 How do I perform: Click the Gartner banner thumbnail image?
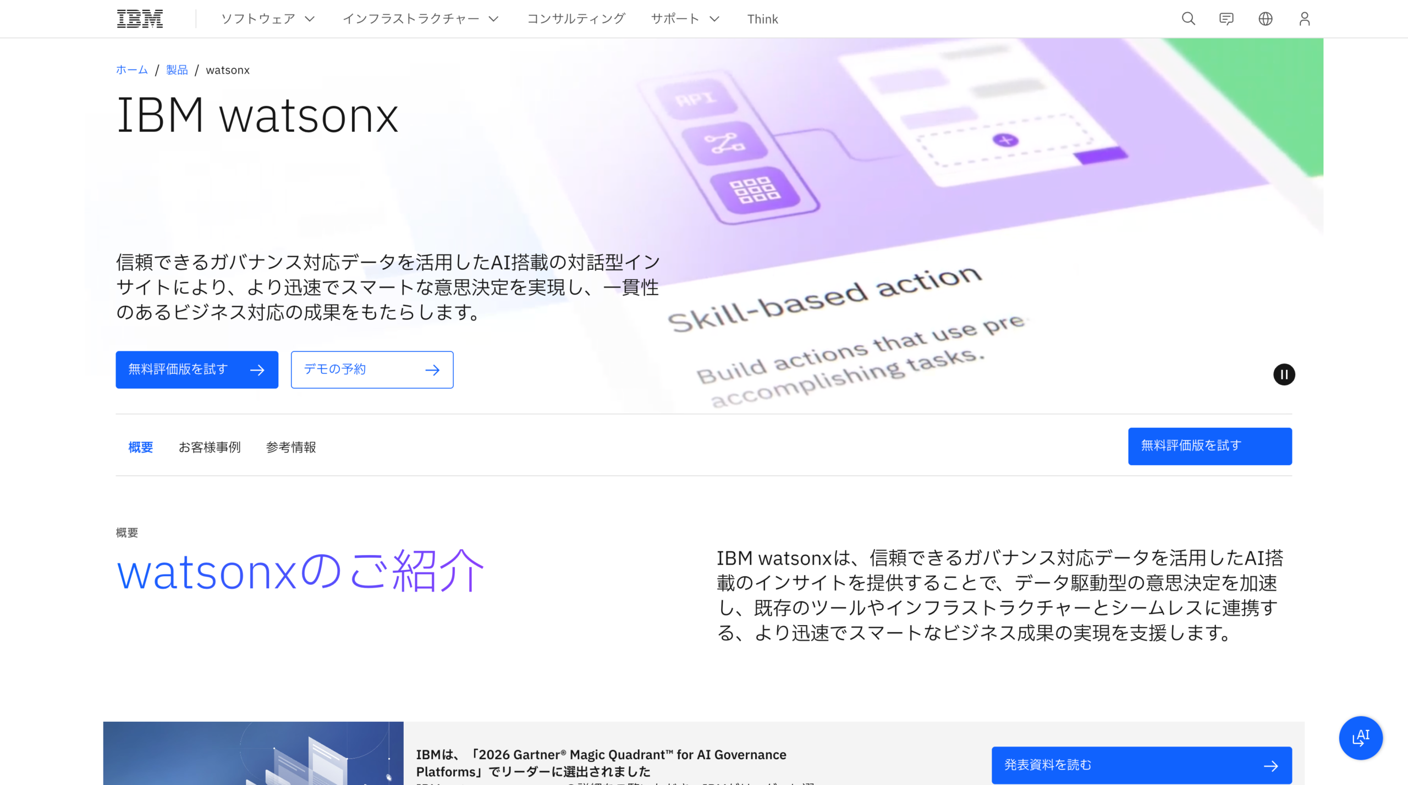[x=254, y=753]
